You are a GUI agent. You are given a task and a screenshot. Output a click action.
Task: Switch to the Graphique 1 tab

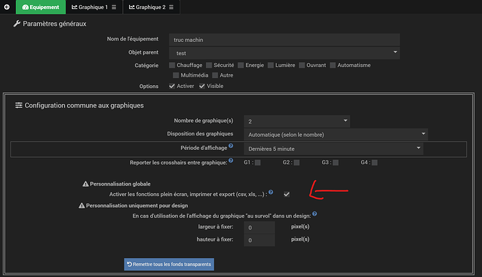[x=90, y=7]
